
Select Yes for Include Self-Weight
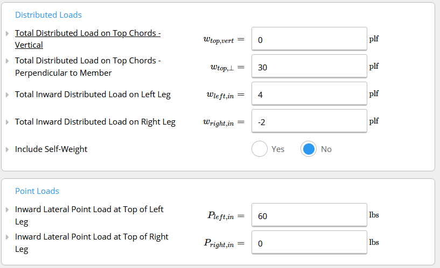click(x=260, y=149)
